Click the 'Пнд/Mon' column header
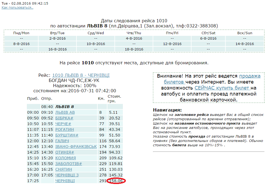Screen dimensions: 265x187 tap(21, 33)
